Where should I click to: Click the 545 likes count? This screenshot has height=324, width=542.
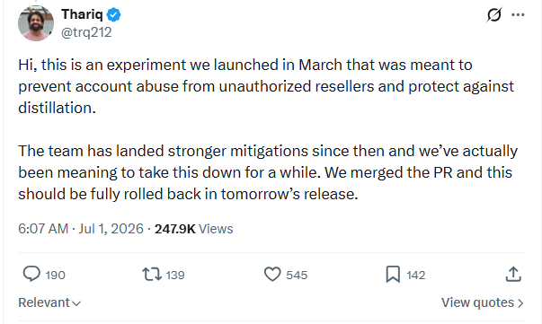pos(297,275)
